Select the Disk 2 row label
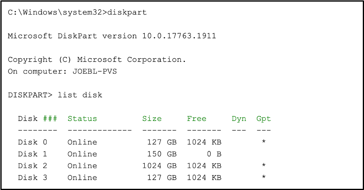This screenshot has height=190, width=364. pyautogui.click(x=32, y=166)
